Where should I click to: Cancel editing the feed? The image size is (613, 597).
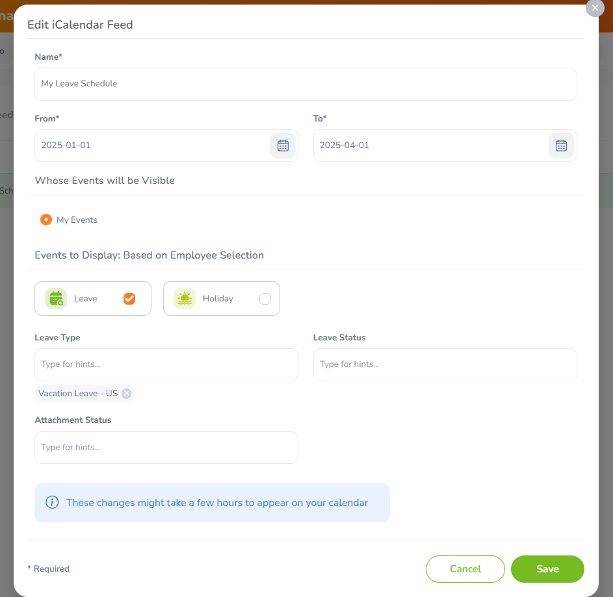point(465,569)
